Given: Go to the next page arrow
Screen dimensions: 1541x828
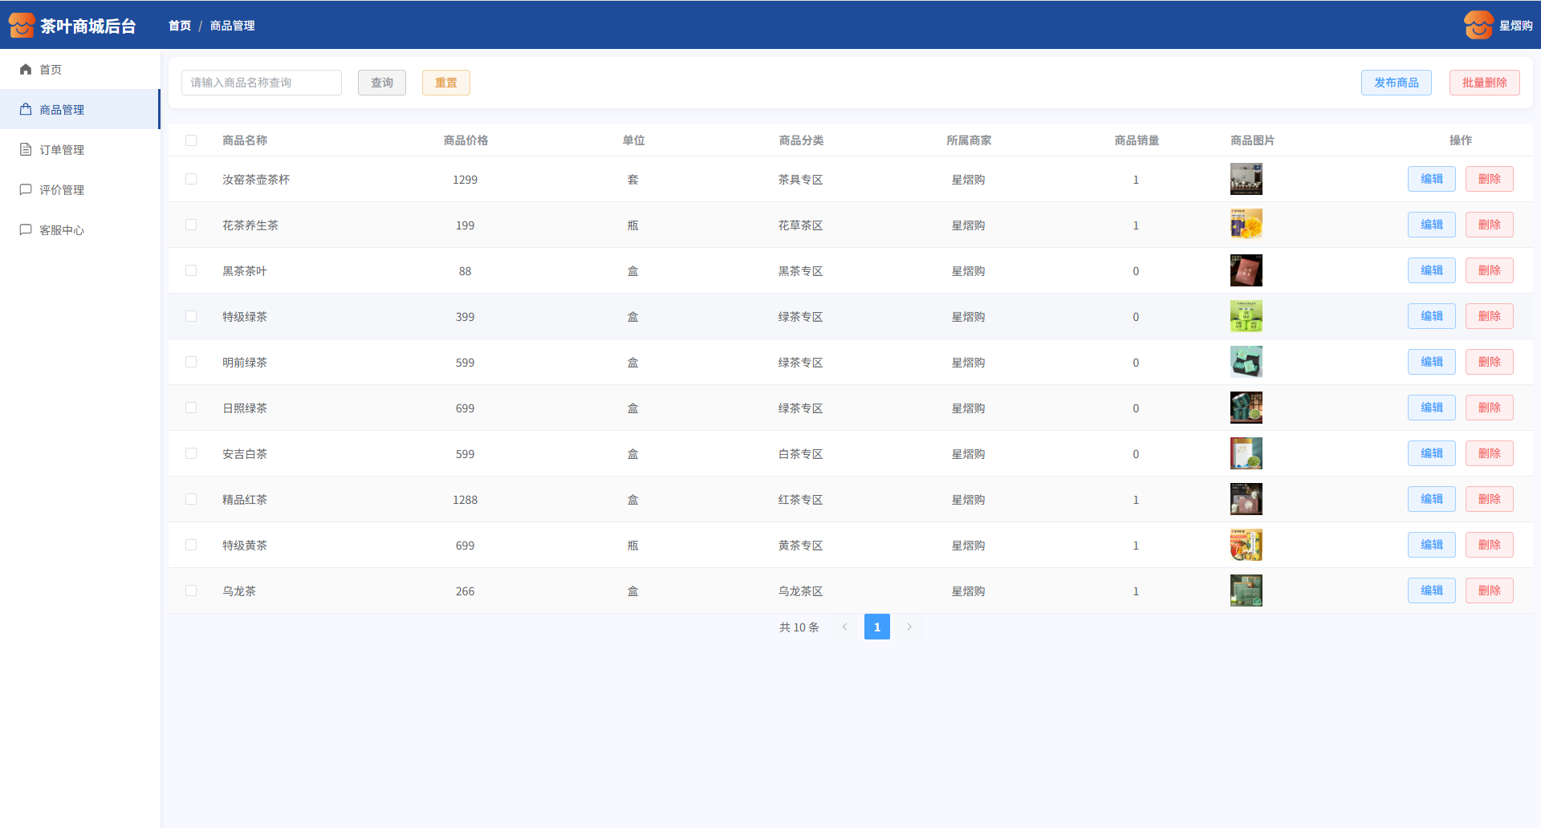Looking at the screenshot, I should click(x=909, y=627).
